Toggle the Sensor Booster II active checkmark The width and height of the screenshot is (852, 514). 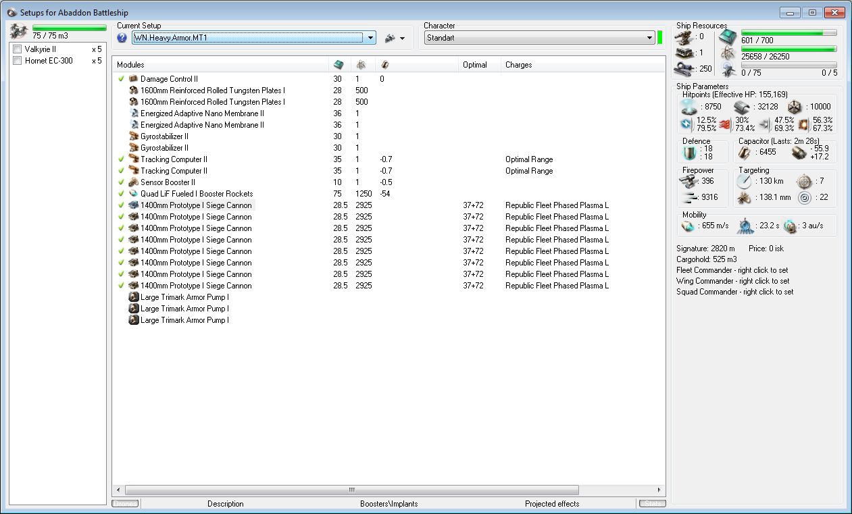point(121,182)
